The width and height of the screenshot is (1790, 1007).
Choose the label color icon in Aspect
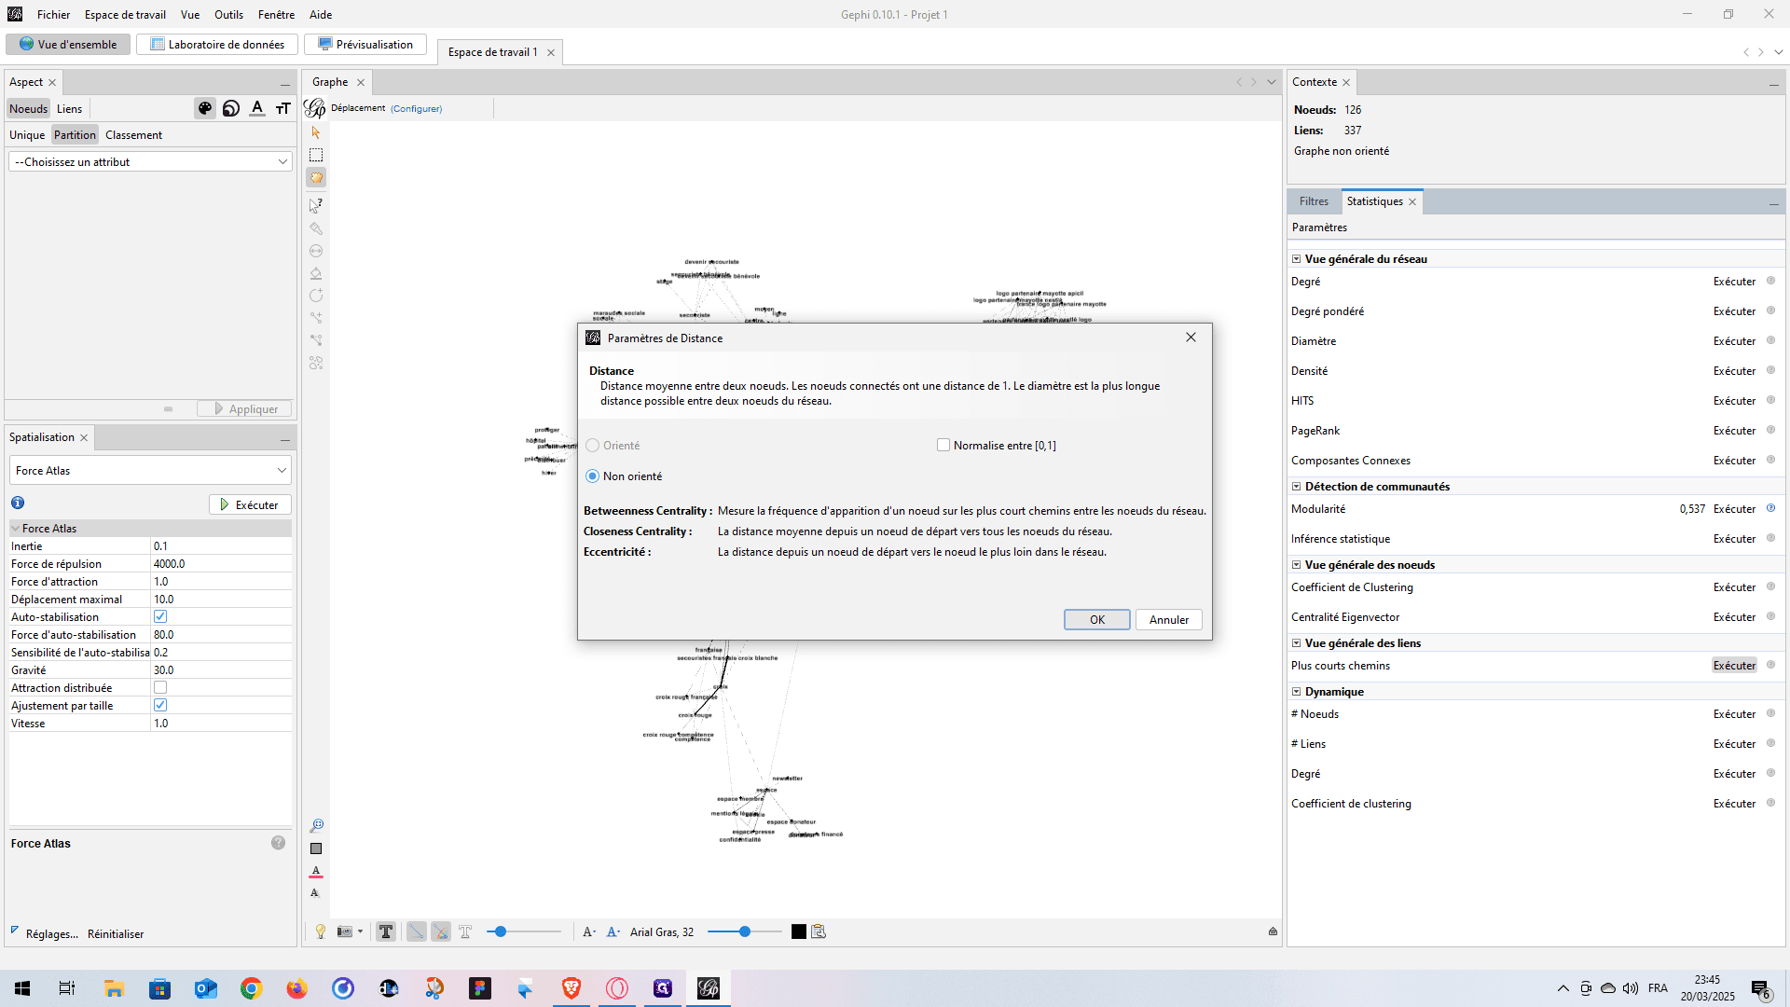[x=257, y=108]
